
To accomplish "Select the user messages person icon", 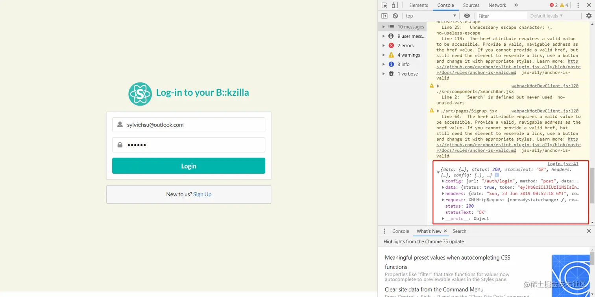I will 391,36.
